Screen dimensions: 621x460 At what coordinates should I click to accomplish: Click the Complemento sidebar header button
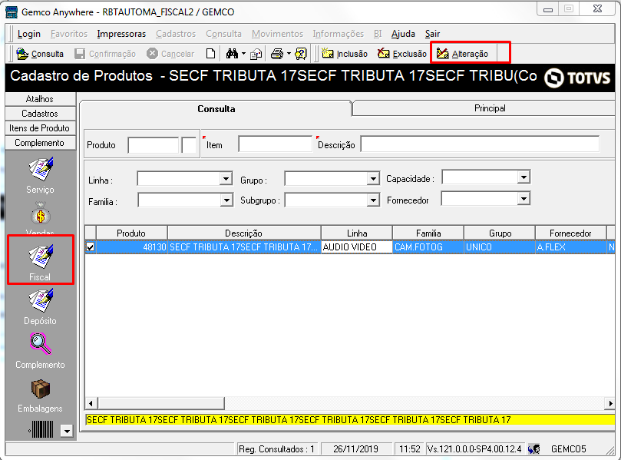coord(40,143)
